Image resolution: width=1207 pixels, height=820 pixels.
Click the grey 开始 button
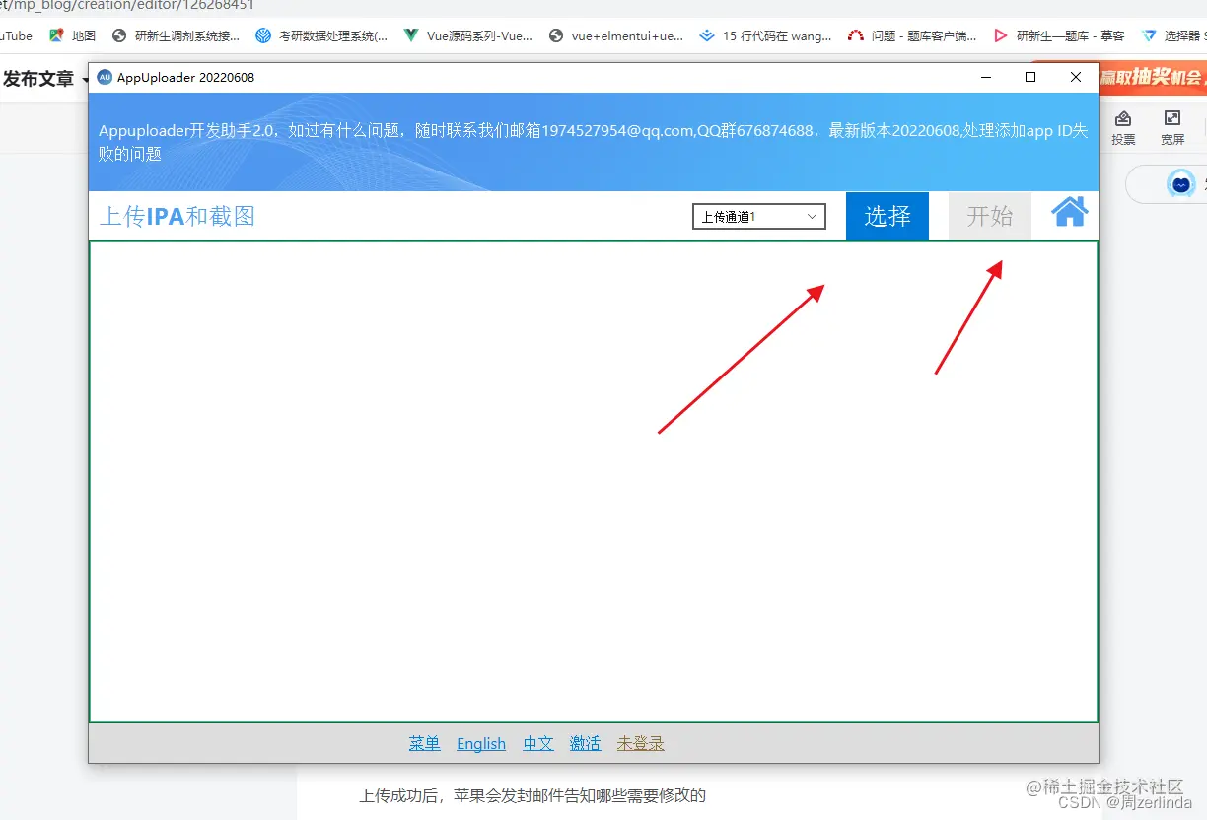pos(990,216)
